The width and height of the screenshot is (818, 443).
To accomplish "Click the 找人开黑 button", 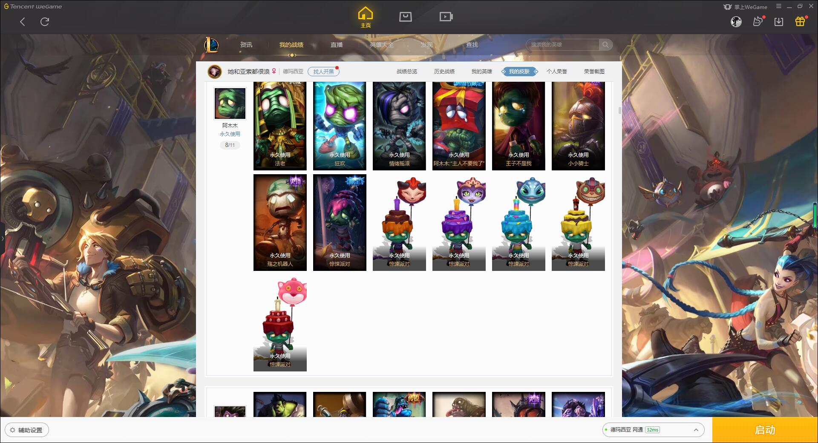I will pyautogui.click(x=323, y=72).
